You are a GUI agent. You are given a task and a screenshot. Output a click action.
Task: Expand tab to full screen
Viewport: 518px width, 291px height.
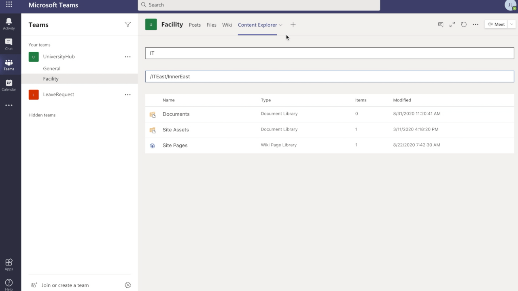click(452, 25)
